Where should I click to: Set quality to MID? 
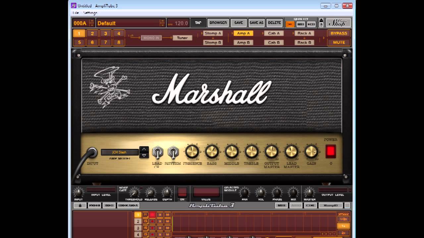300,24
